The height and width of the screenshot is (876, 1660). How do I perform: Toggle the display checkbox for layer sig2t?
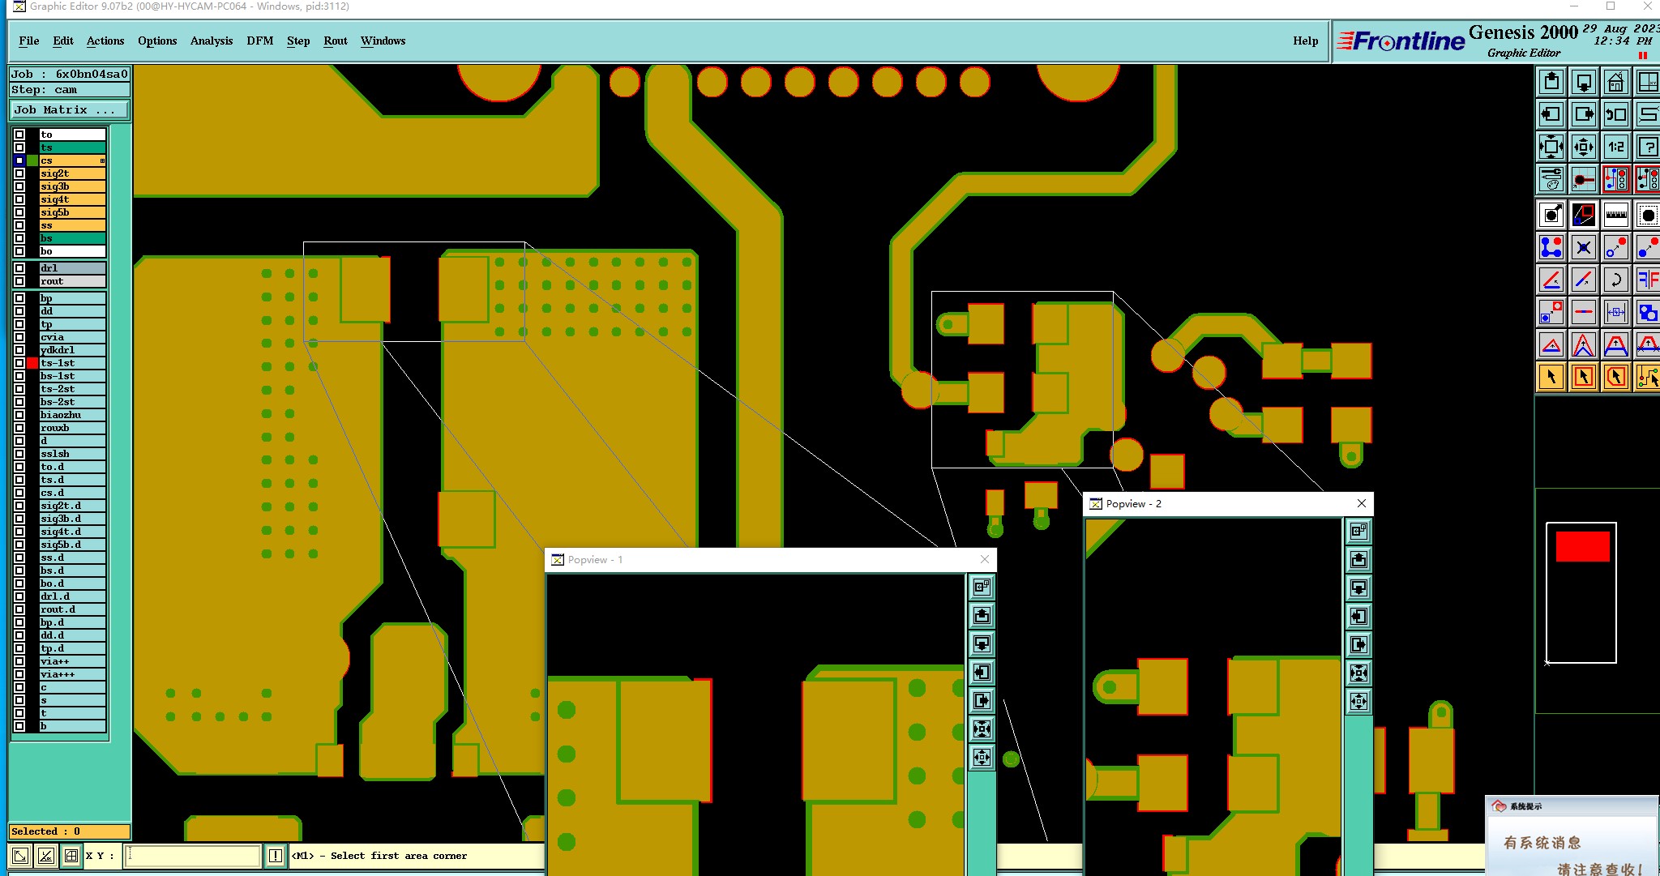coord(19,173)
